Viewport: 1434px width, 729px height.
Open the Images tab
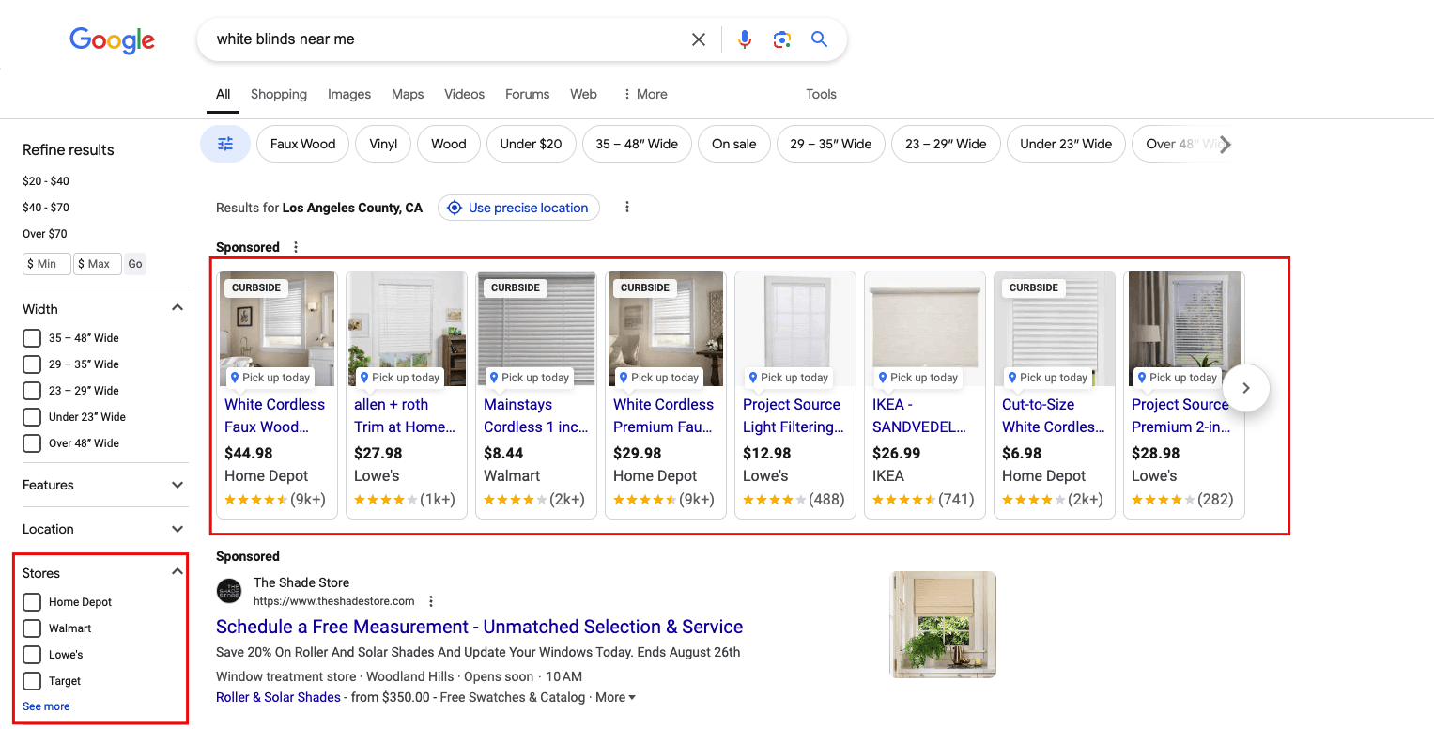pyautogui.click(x=348, y=94)
